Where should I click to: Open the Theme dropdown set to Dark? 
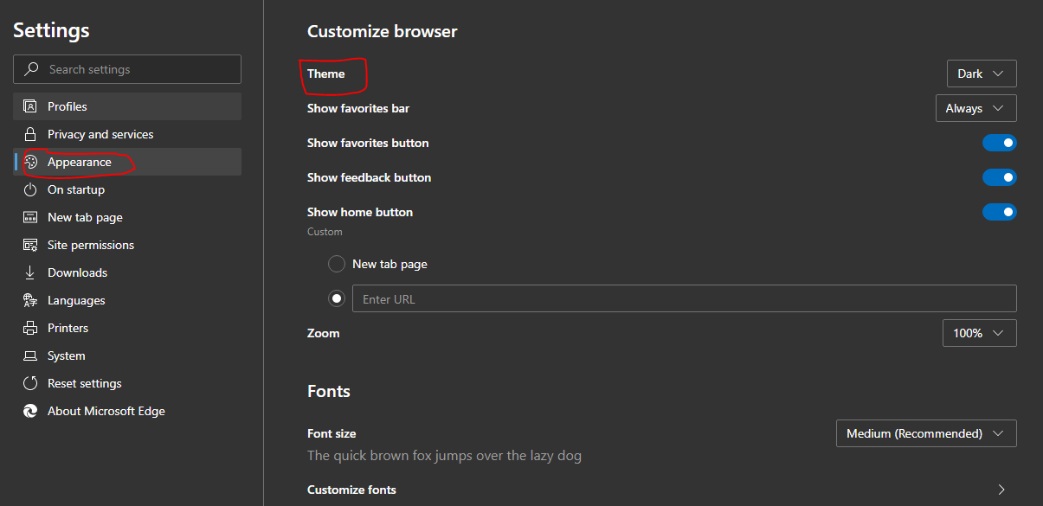point(982,74)
